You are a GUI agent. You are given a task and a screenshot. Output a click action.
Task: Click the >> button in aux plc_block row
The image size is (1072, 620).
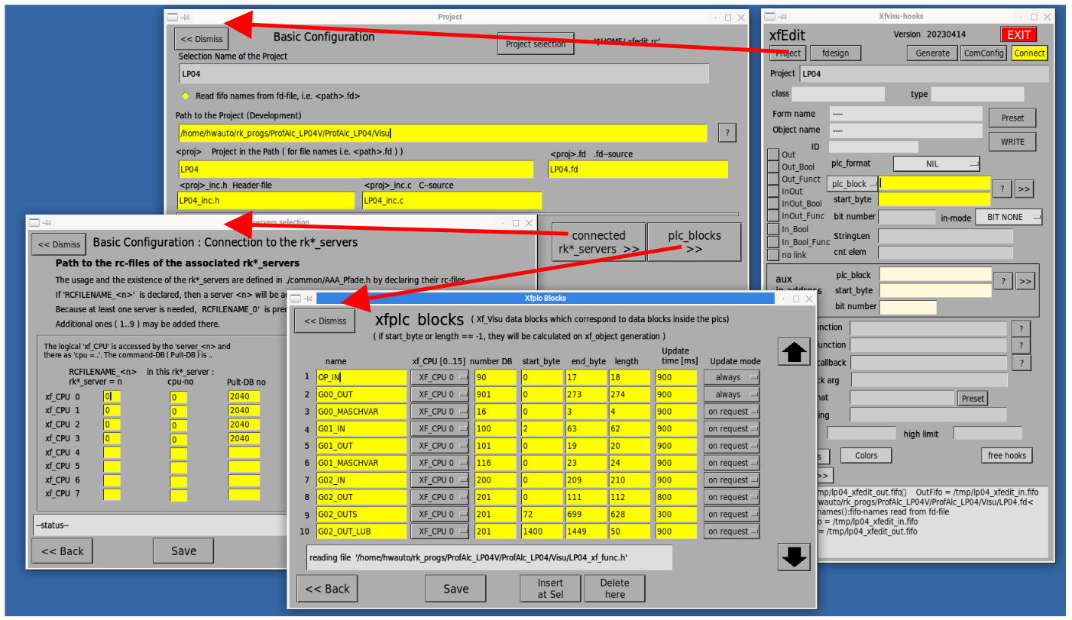click(x=1025, y=281)
